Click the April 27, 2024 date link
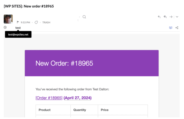 [x=78, y=98]
